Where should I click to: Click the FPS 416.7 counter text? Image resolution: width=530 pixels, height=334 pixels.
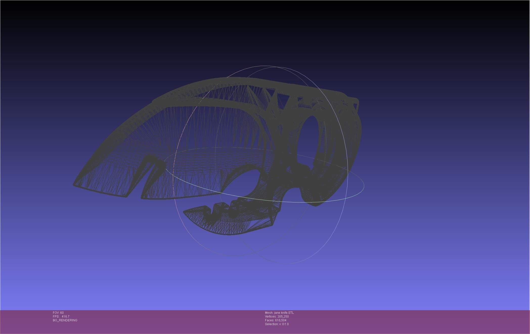(x=61, y=317)
